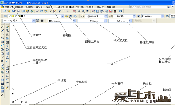The width and height of the screenshot is (175, 105).
Task: Activate the Pan Realtime hand icon
Action: pyautogui.click(x=75, y=11)
